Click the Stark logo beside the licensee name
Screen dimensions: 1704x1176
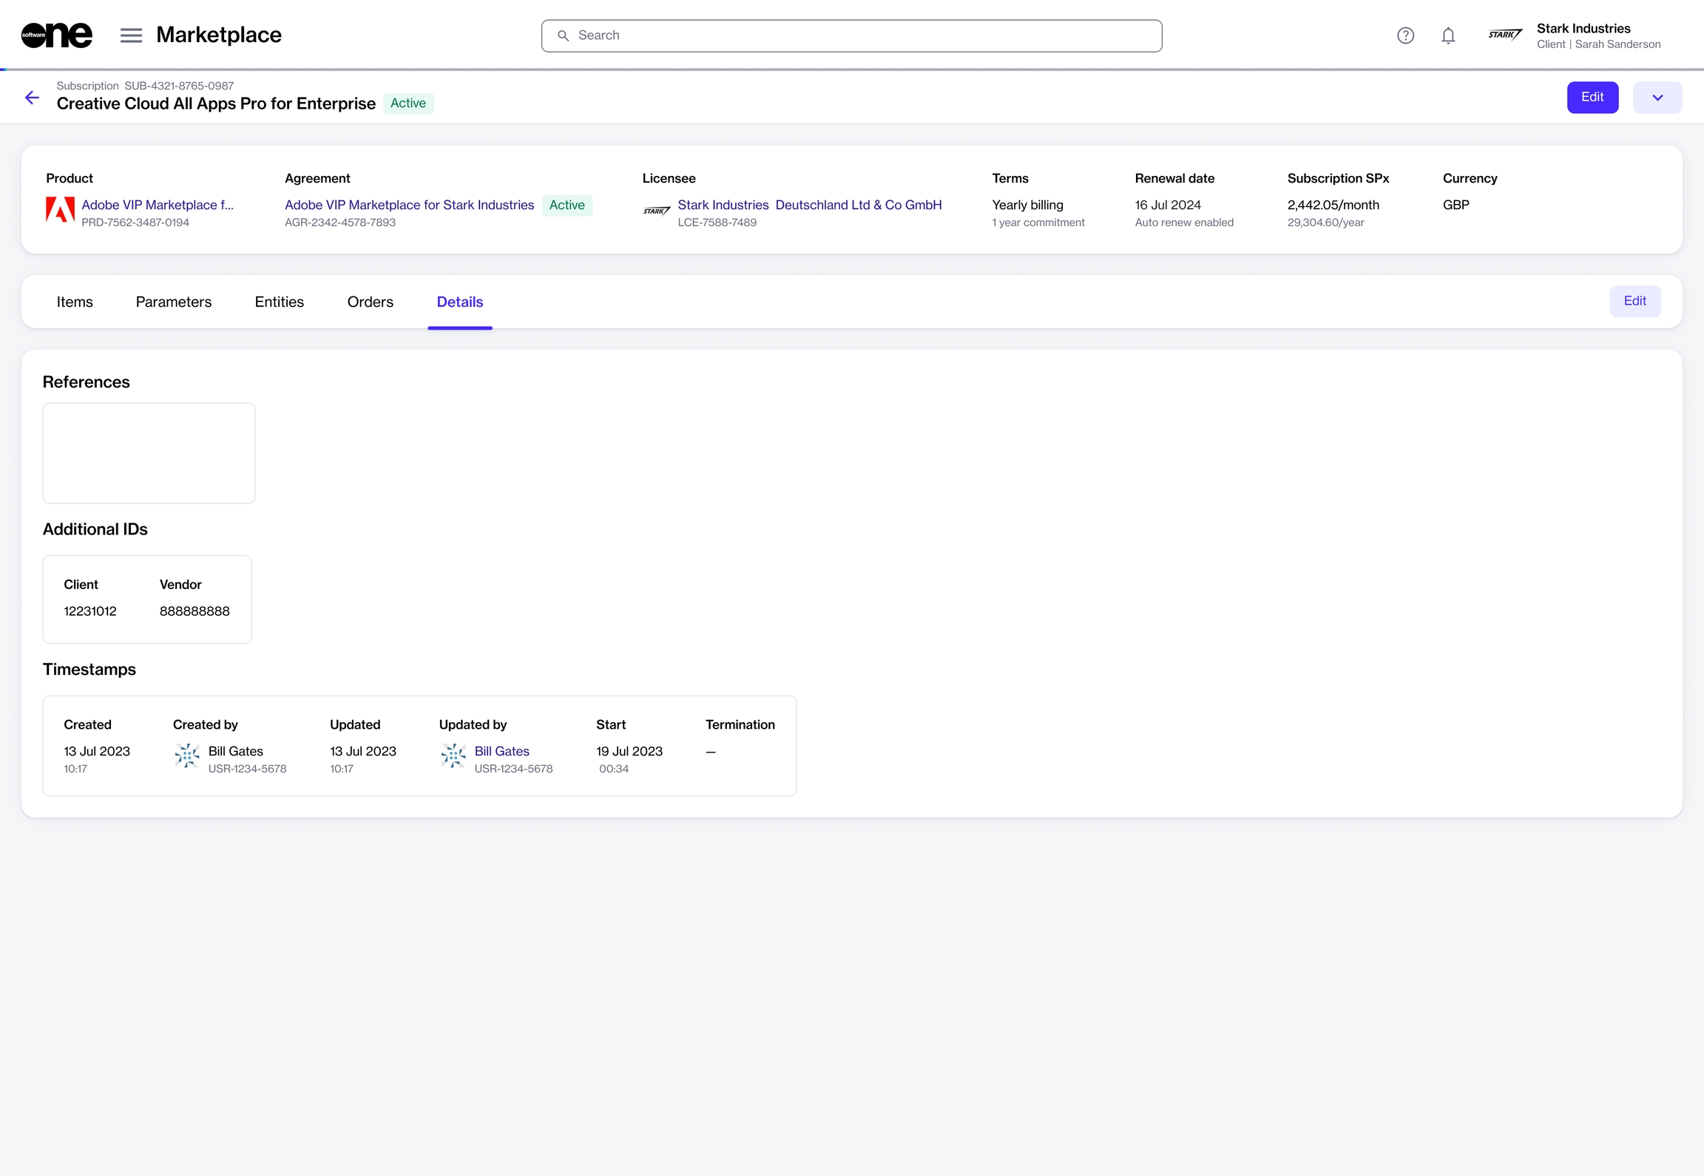coord(656,211)
